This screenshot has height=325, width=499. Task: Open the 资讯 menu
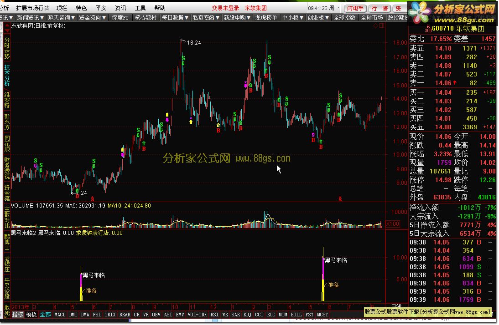pyautogui.click(x=120, y=8)
